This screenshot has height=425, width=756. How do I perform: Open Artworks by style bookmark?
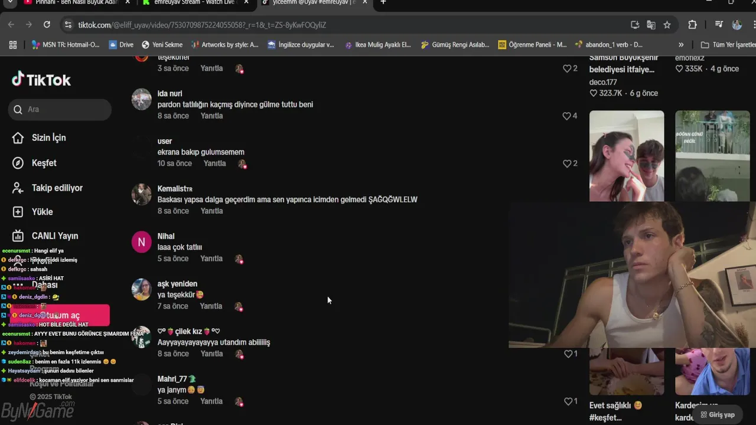pos(224,45)
